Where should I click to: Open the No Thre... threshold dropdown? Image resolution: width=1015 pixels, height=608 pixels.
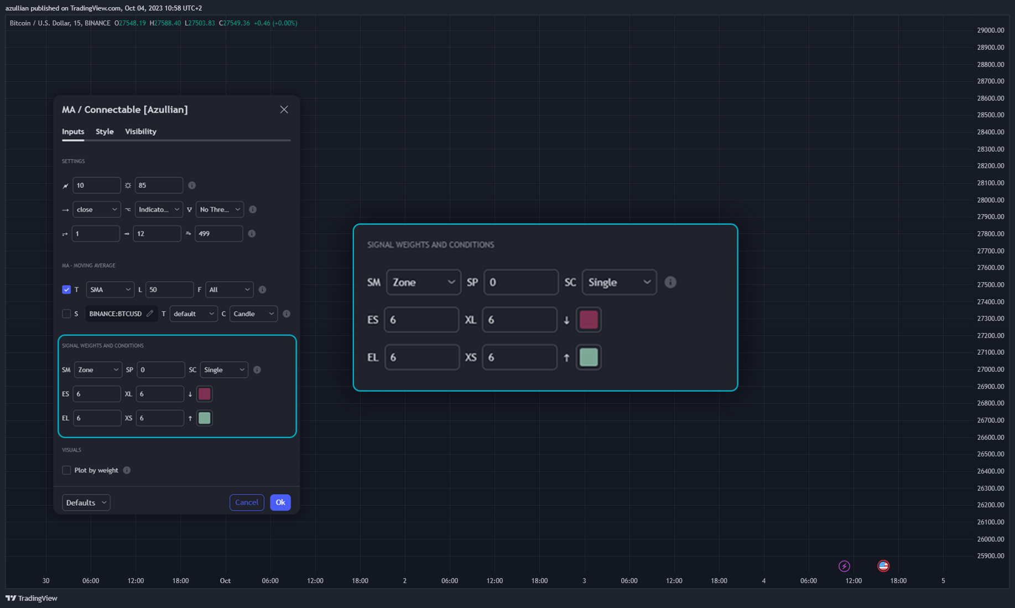click(x=220, y=210)
